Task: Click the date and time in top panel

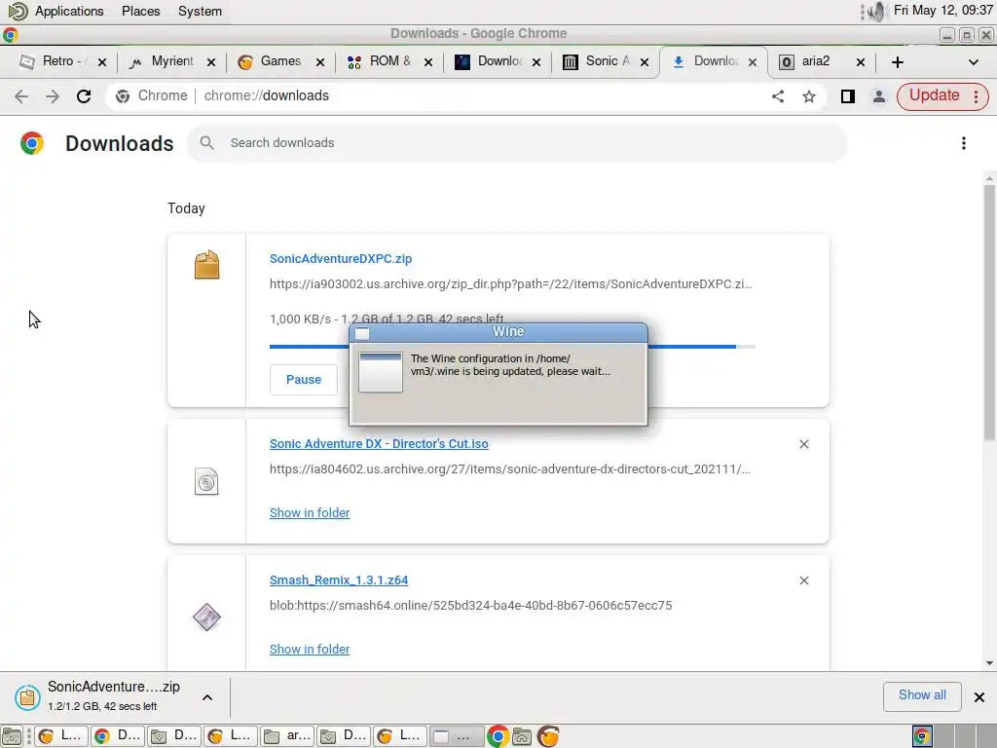Action: coord(942,11)
